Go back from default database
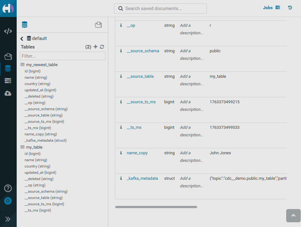 (22, 39)
